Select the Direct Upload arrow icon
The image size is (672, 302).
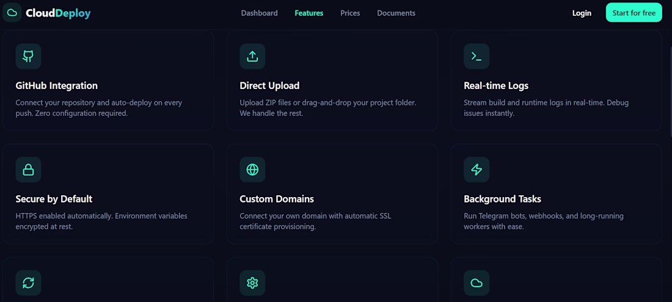click(x=252, y=56)
